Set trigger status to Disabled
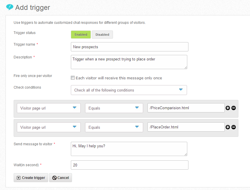 pos(102,35)
